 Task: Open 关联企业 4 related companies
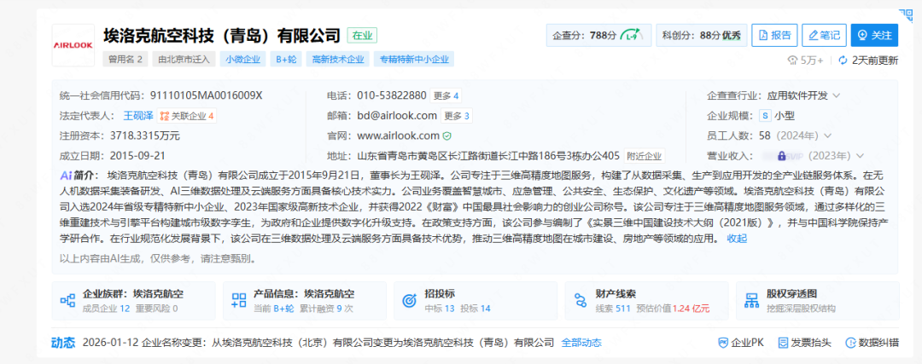tap(187, 116)
